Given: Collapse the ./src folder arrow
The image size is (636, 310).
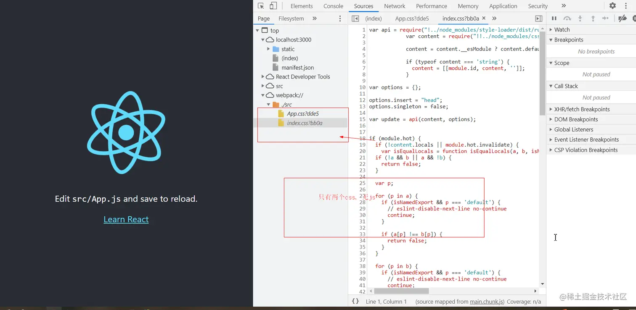Looking at the screenshot, I should (x=268, y=105).
